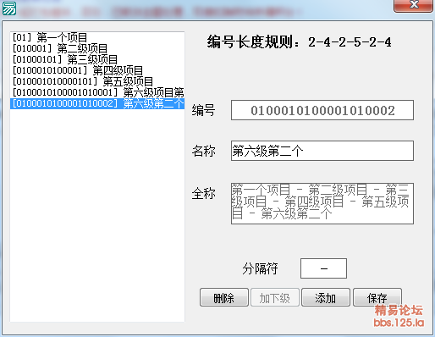Click the 编号 number input field
The height and width of the screenshot is (337, 435).
(x=322, y=110)
